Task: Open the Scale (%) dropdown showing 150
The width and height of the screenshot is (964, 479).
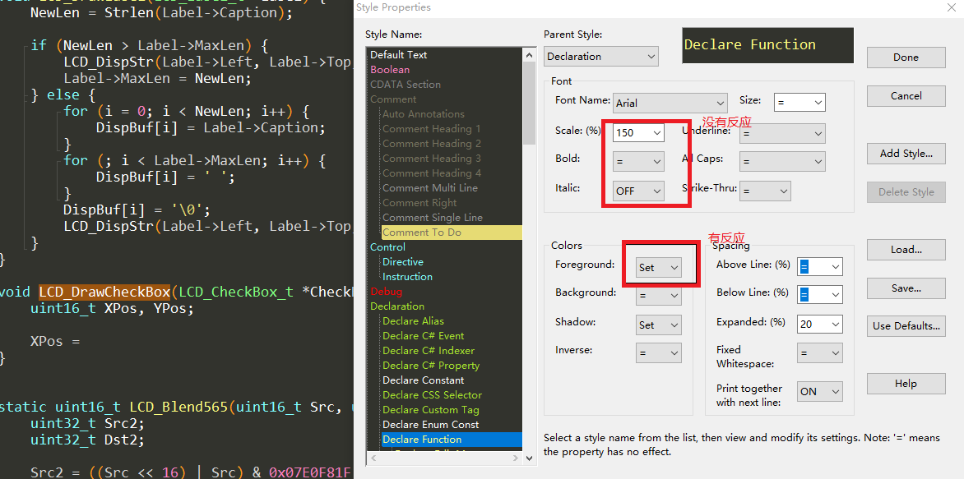Action: click(638, 132)
